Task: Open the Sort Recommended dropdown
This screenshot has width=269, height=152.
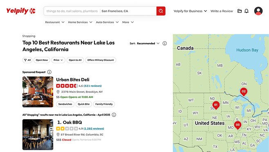Action: click(x=148, y=43)
